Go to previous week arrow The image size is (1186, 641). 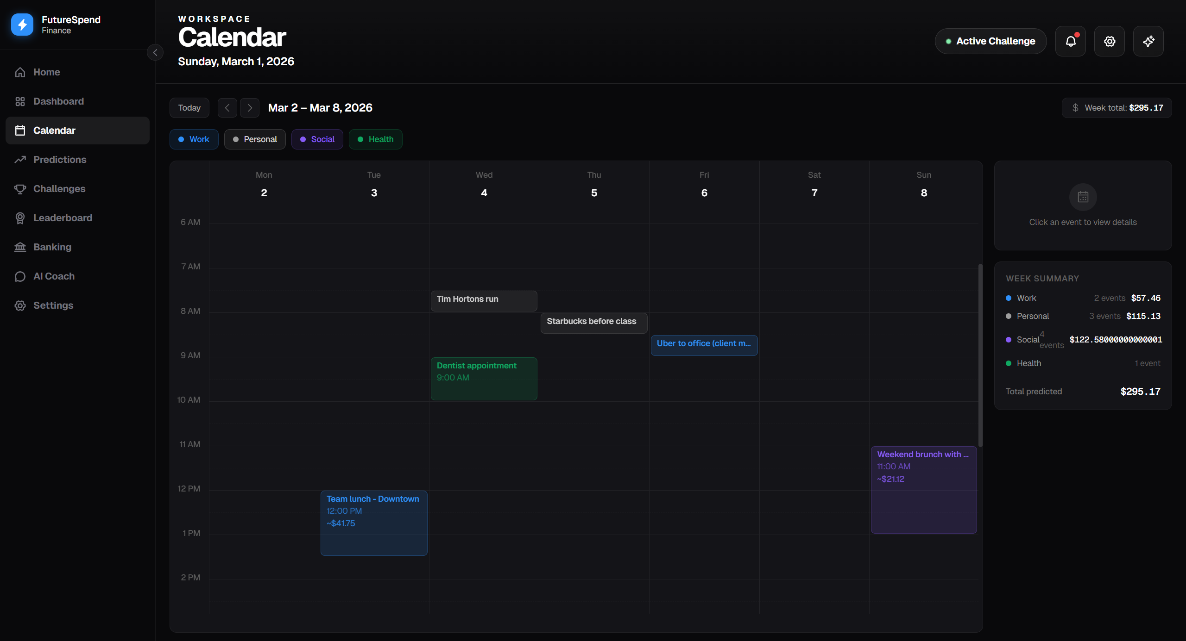pyautogui.click(x=227, y=108)
